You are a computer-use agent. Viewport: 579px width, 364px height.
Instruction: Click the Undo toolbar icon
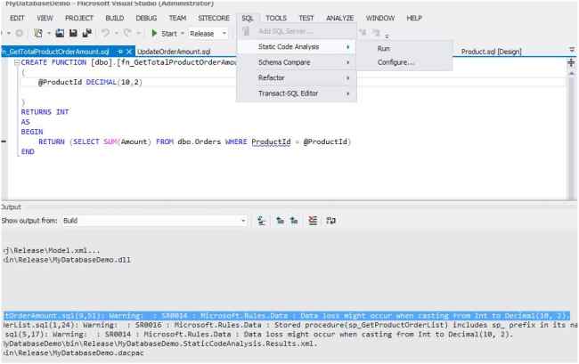[x=106, y=33]
